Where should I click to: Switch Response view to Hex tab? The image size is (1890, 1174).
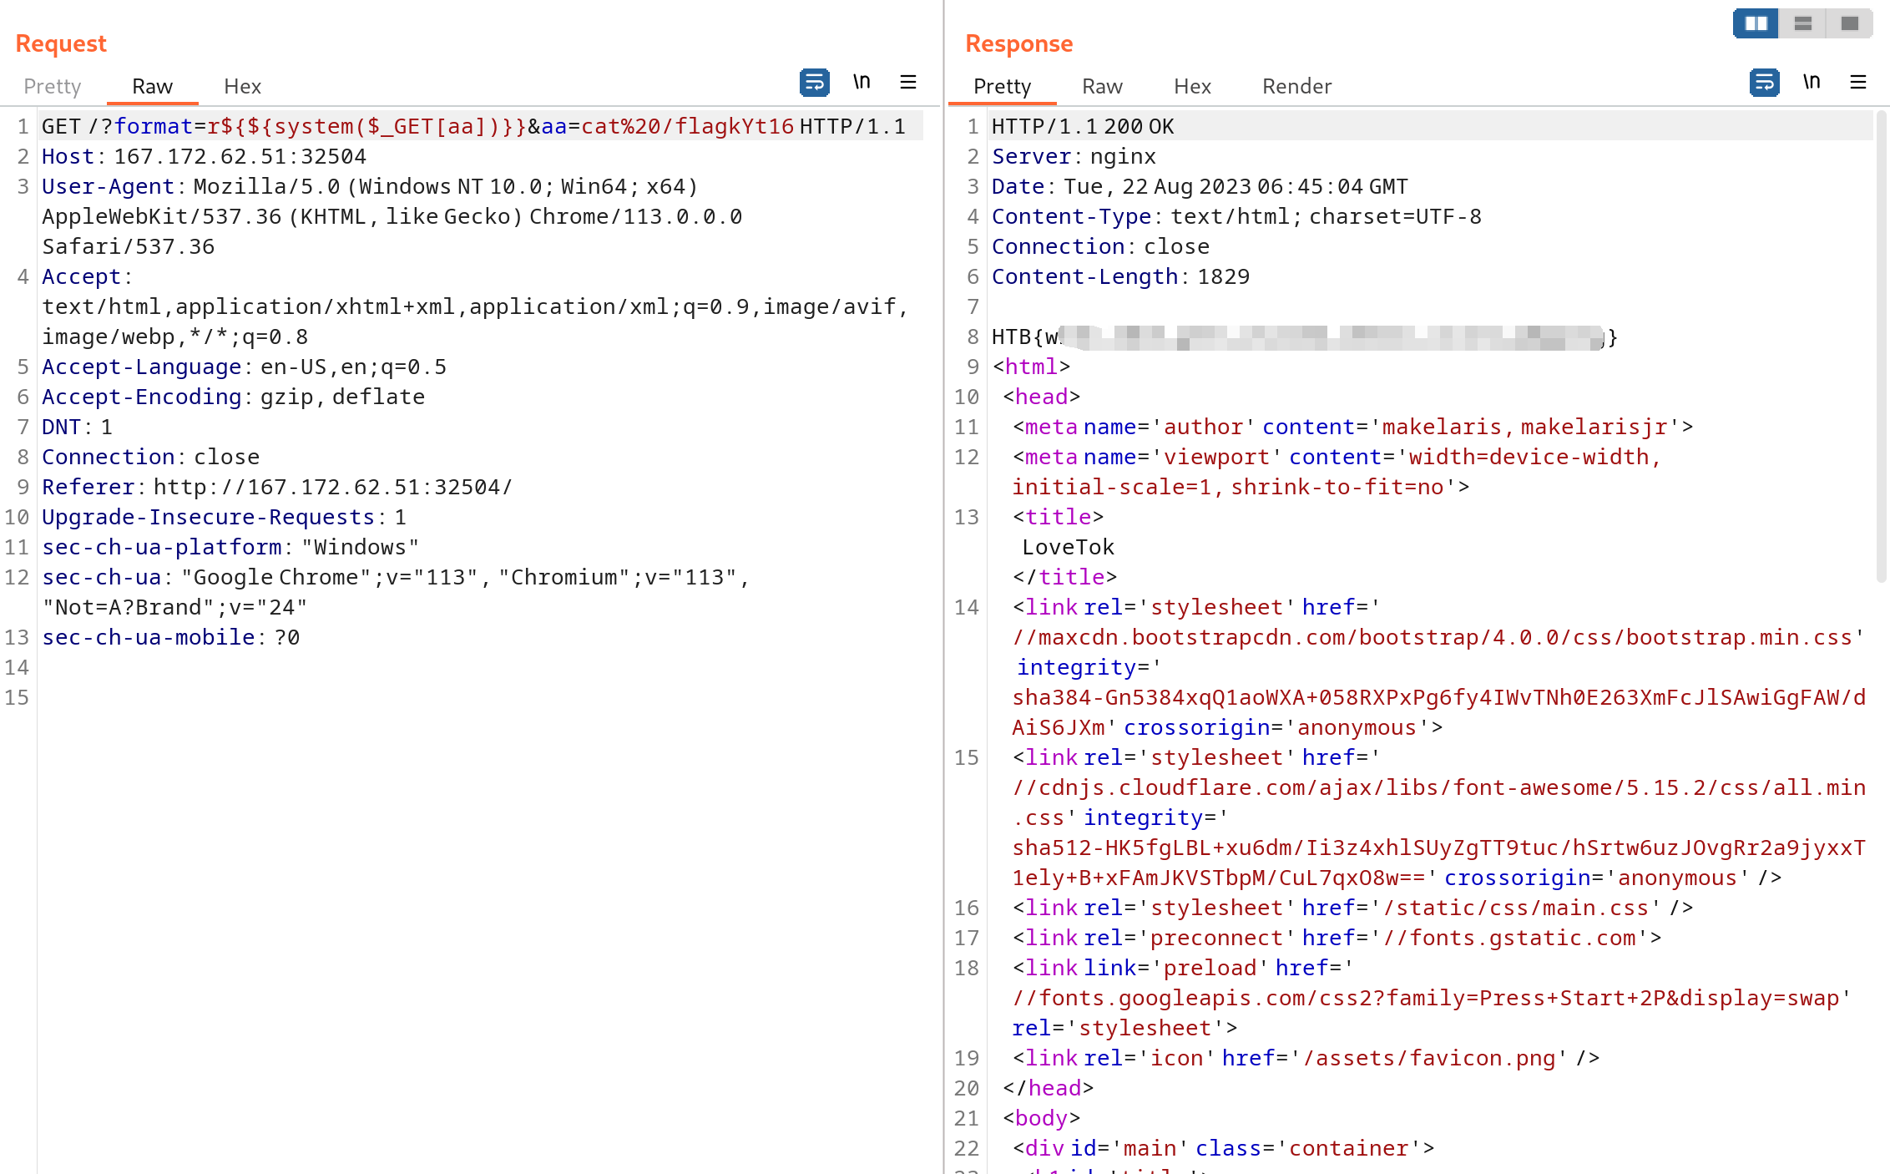(x=1192, y=86)
